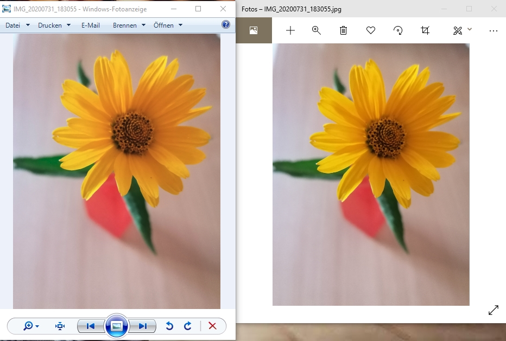Open the edit and create icon in Fotos
Screen dimensions: 506x341
457,30
